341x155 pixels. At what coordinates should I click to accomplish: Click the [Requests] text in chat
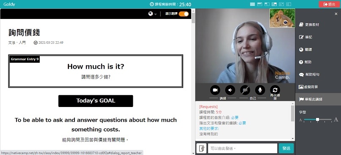[x=208, y=107]
